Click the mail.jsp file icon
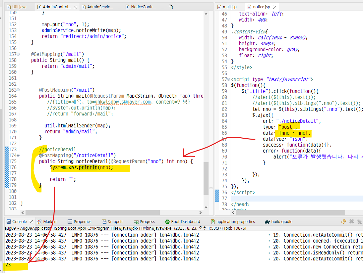This screenshot has width=363, height=273. click(x=219, y=7)
